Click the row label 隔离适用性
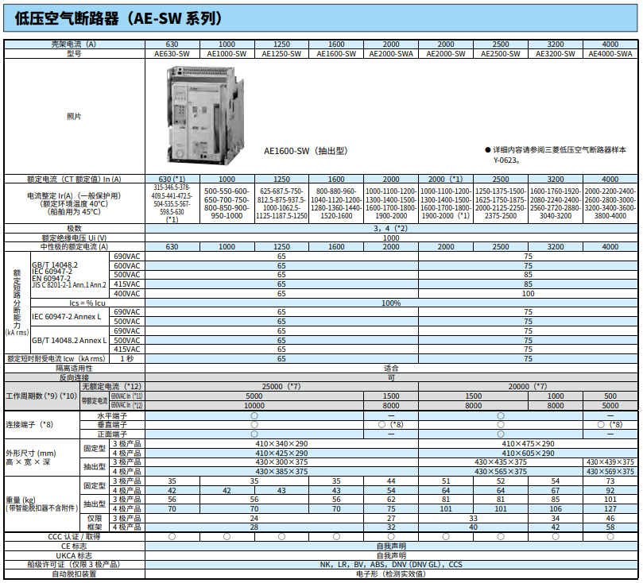 [x=74, y=369]
